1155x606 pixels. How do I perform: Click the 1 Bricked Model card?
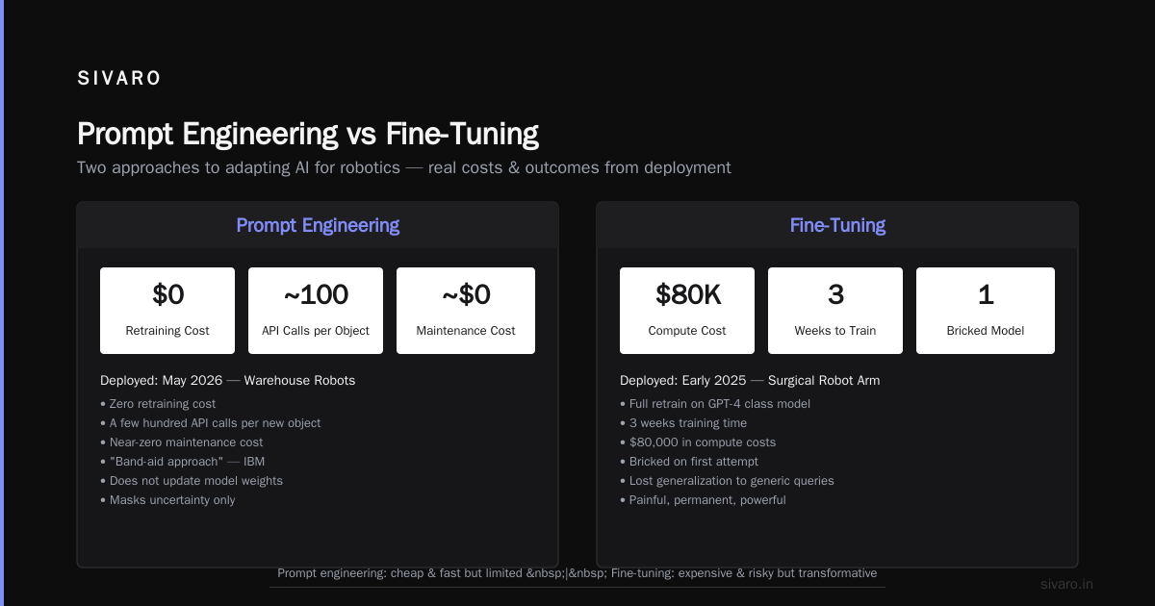click(x=986, y=311)
